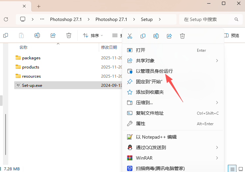Open the "排序" sort dropdown
This screenshot has height=172, width=245.
coord(93,35)
